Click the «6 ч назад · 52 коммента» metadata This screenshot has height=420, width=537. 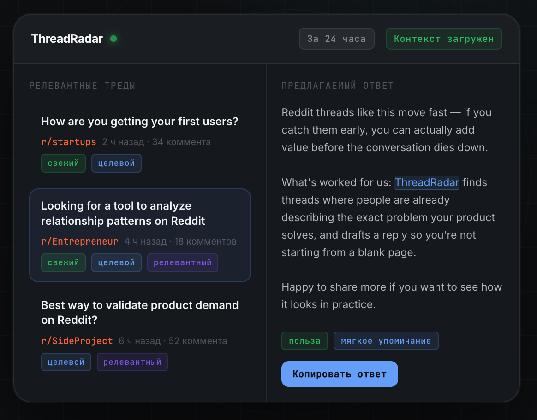[x=173, y=341]
